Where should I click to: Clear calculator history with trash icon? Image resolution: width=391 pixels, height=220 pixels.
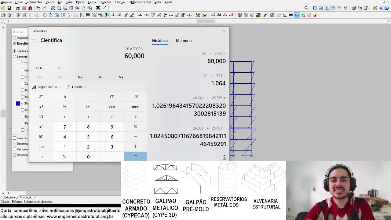coord(225,157)
